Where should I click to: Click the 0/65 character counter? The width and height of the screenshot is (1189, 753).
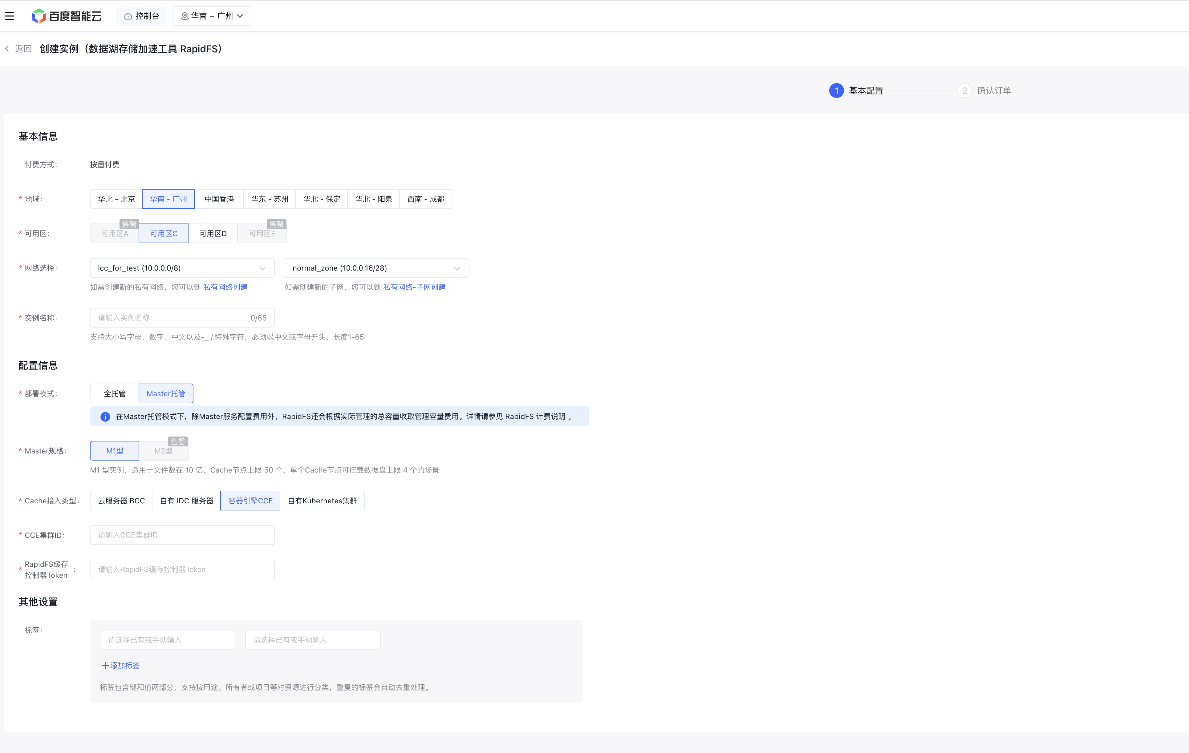click(x=258, y=318)
